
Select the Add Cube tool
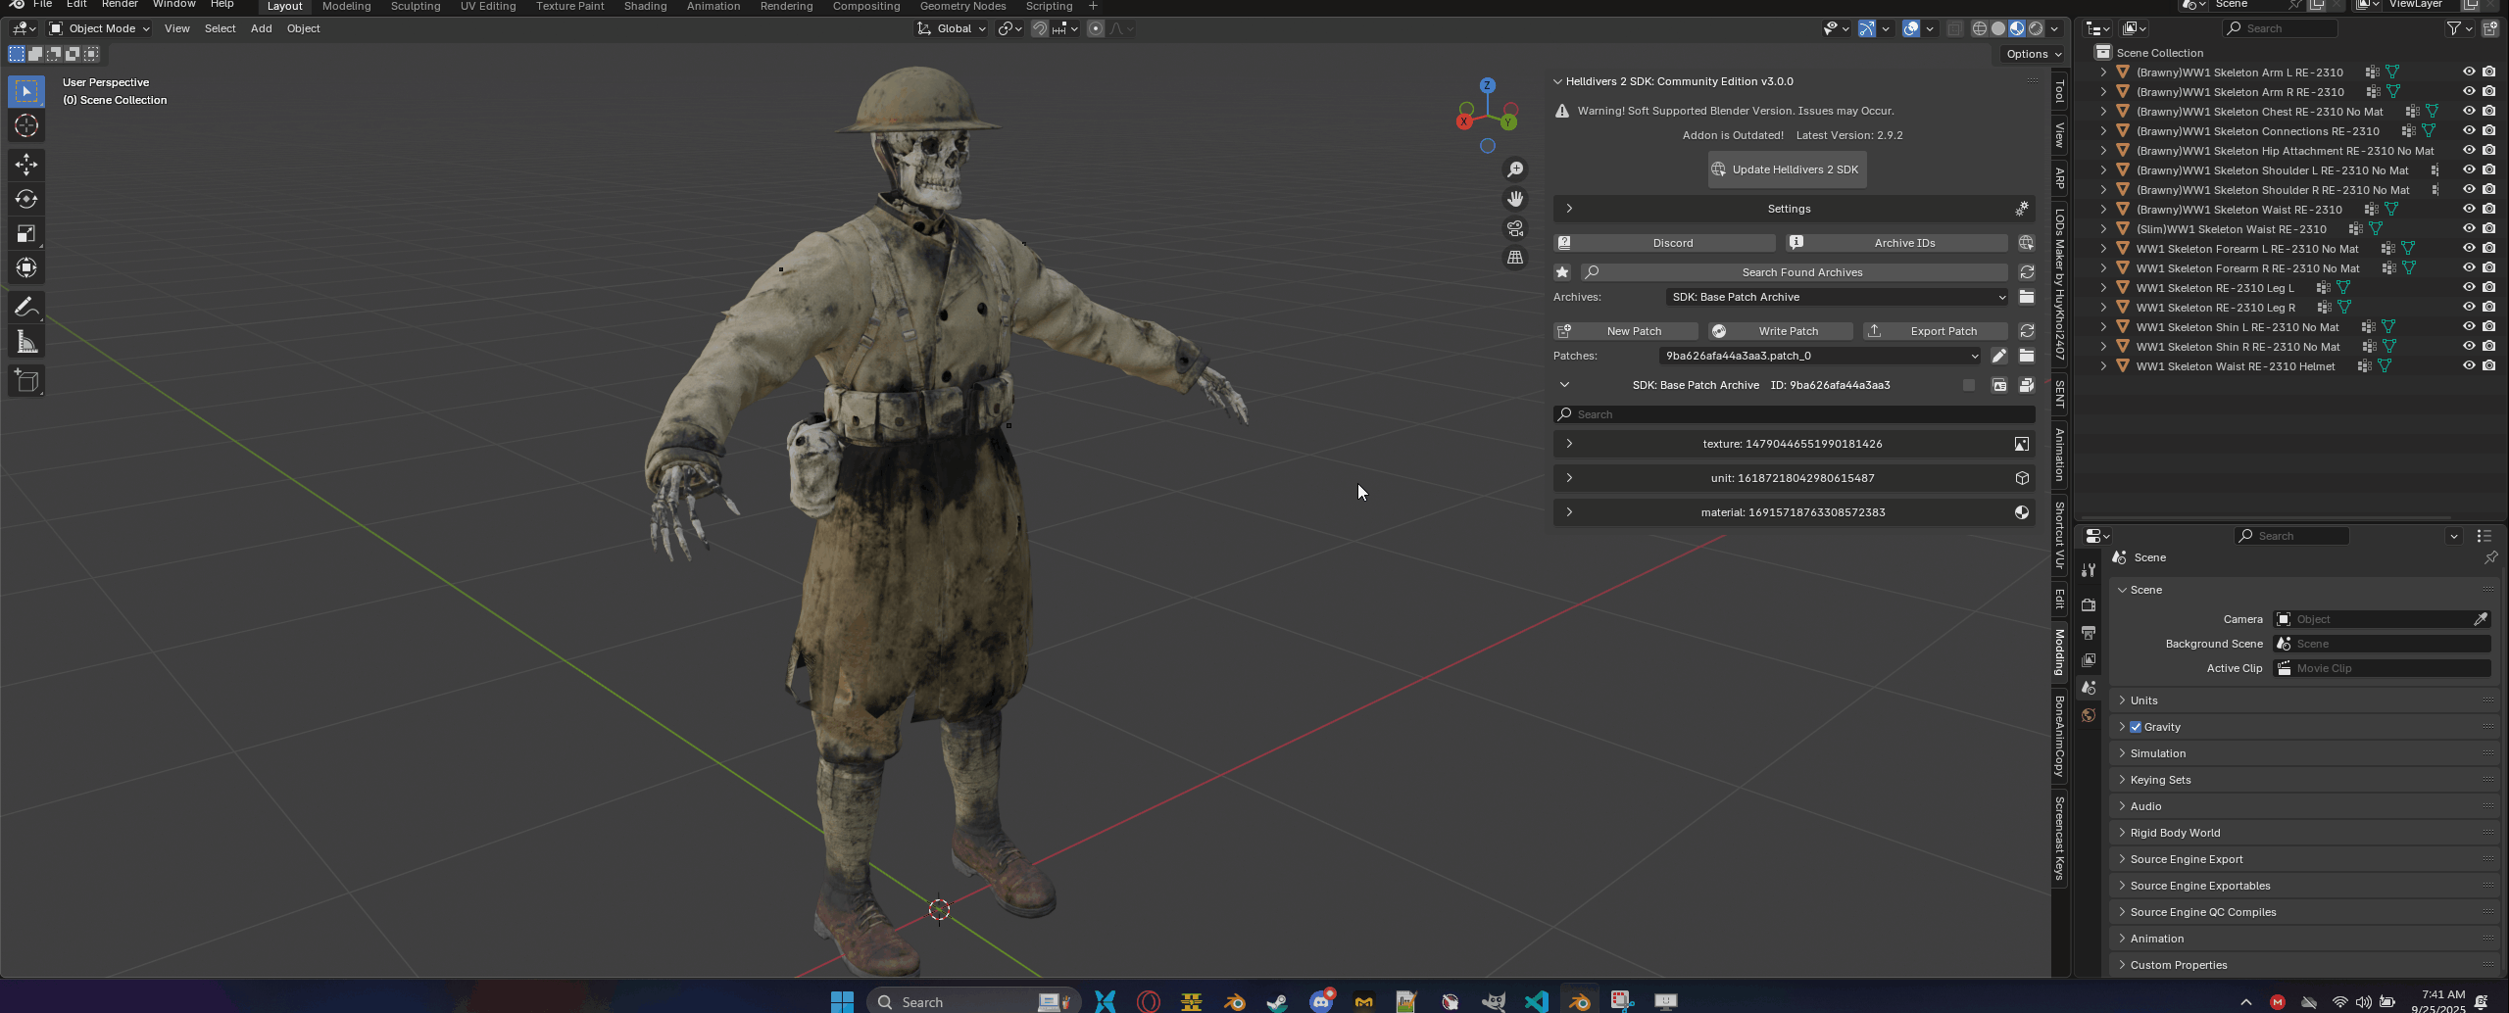[26, 381]
